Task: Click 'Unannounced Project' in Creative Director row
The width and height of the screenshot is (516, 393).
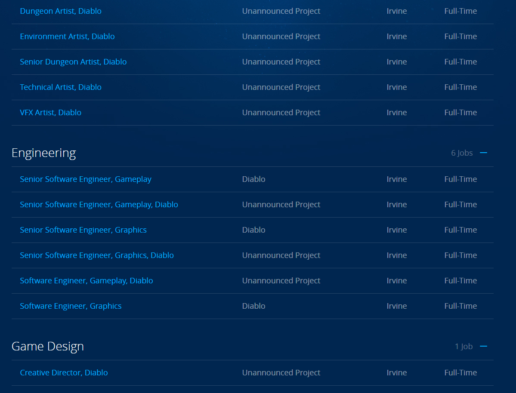Action: click(x=281, y=372)
